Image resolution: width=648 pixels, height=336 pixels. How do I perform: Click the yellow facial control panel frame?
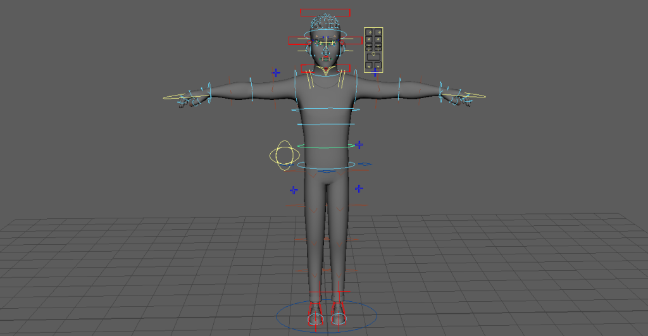pos(373,50)
